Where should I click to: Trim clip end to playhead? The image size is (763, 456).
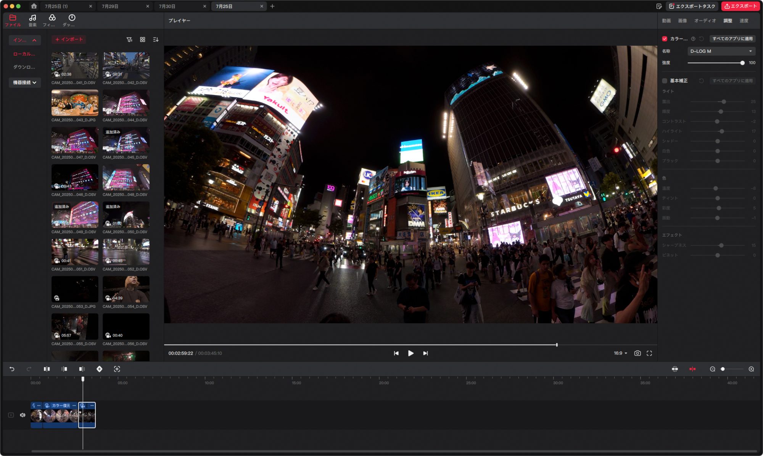[82, 369]
